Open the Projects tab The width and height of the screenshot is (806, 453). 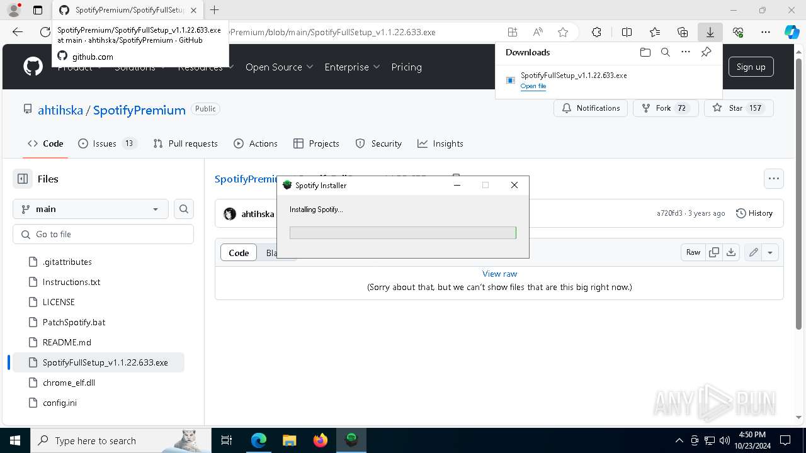pos(316,143)
